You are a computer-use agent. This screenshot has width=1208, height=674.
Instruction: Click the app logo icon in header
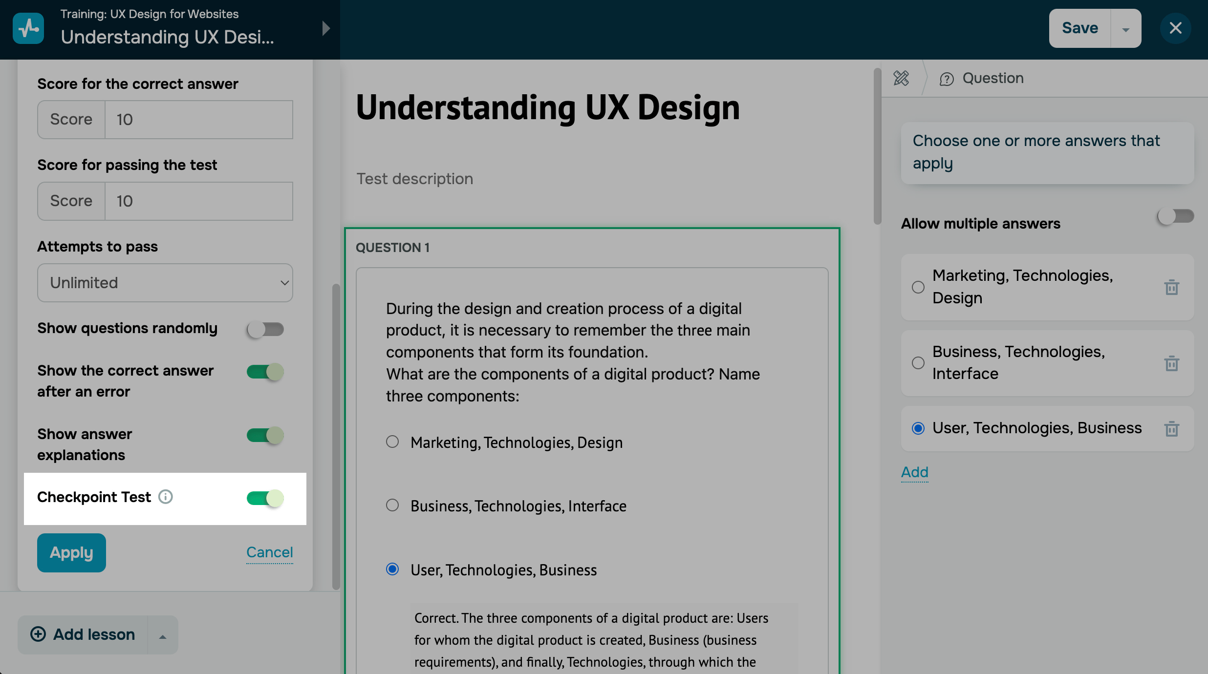[x=28, y=28]
